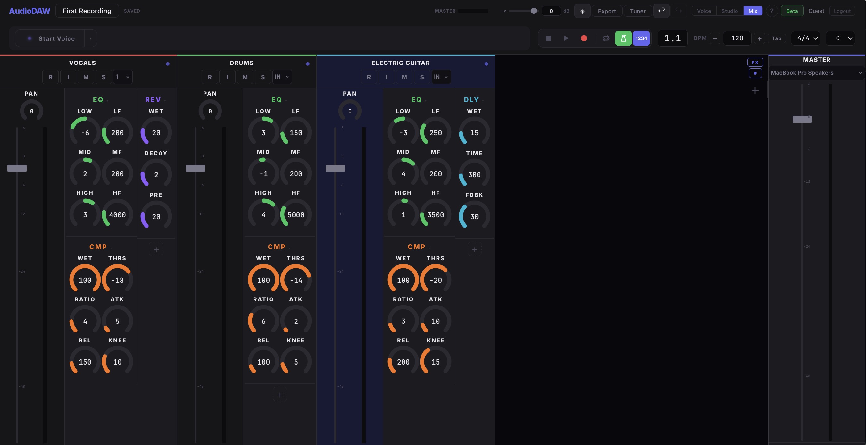Open the question mark help icon
The height and width of the screenshot is (445, 866).
tap(772, 11)
